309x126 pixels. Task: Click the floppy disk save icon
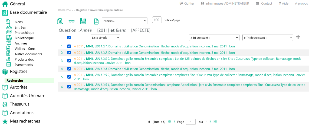pyautogui.click(x=83, y=21)
